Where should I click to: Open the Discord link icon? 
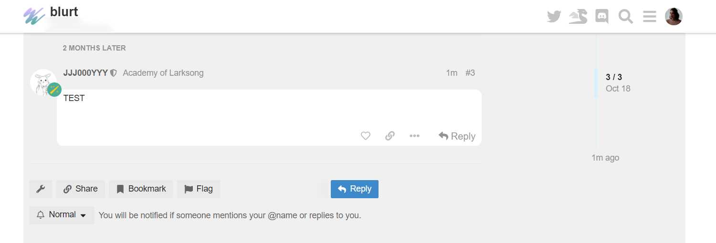click(x=602, y=17)
